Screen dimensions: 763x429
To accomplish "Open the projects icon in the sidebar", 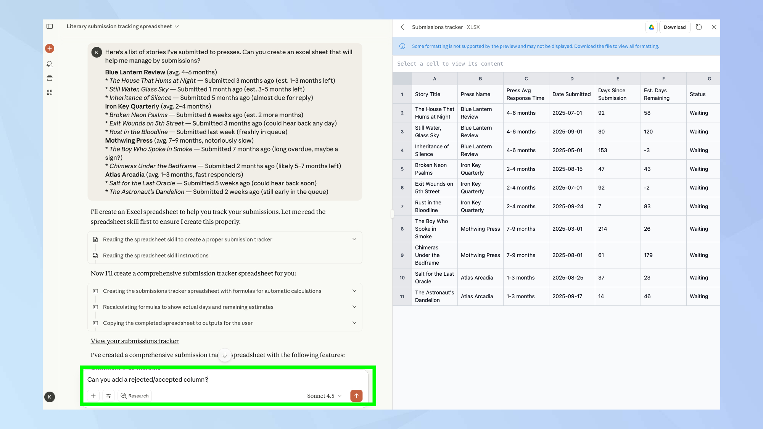I will [x=50, y=78].
